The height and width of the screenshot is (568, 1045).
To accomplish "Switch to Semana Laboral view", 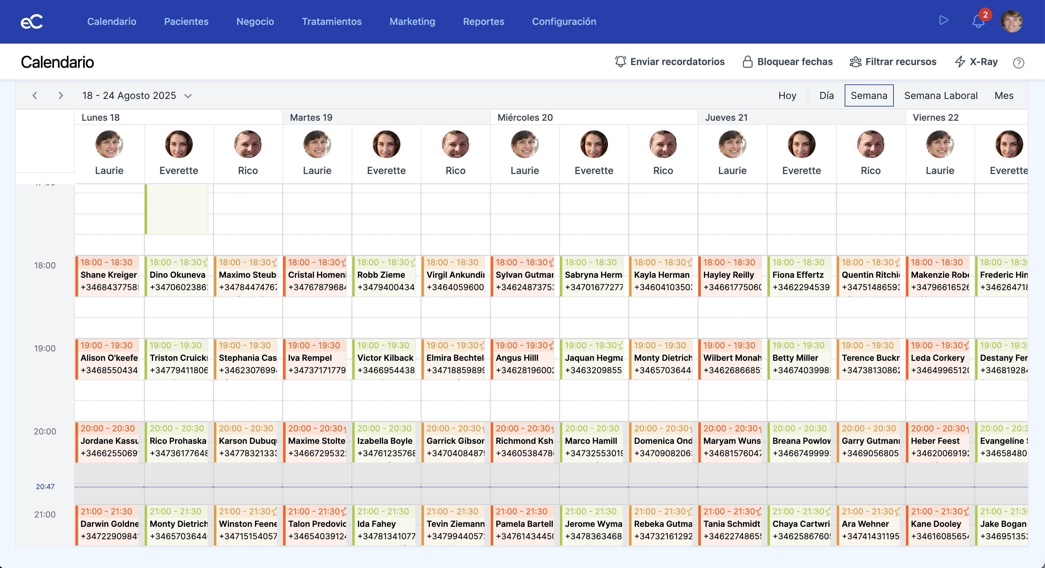I will tap(940, 96).
